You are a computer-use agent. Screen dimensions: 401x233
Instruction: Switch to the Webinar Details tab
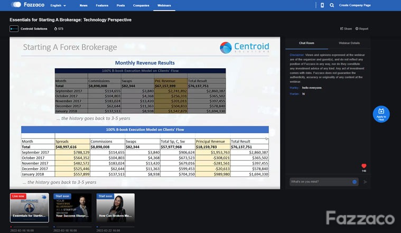point(349,43)
